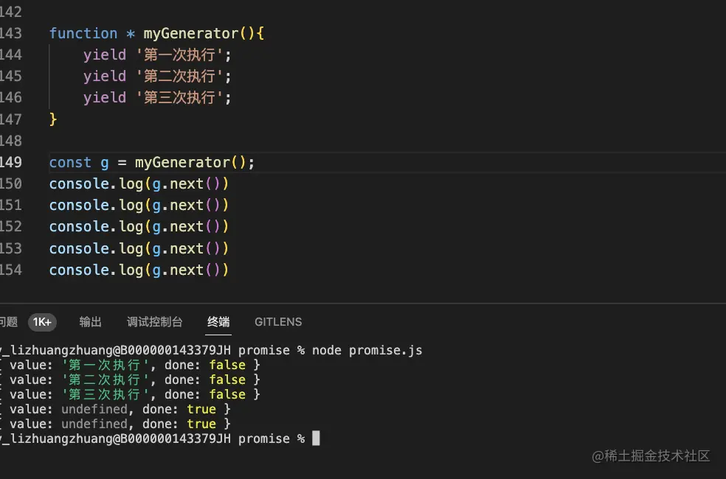Click the node promise.js command text

click(367, 351)
